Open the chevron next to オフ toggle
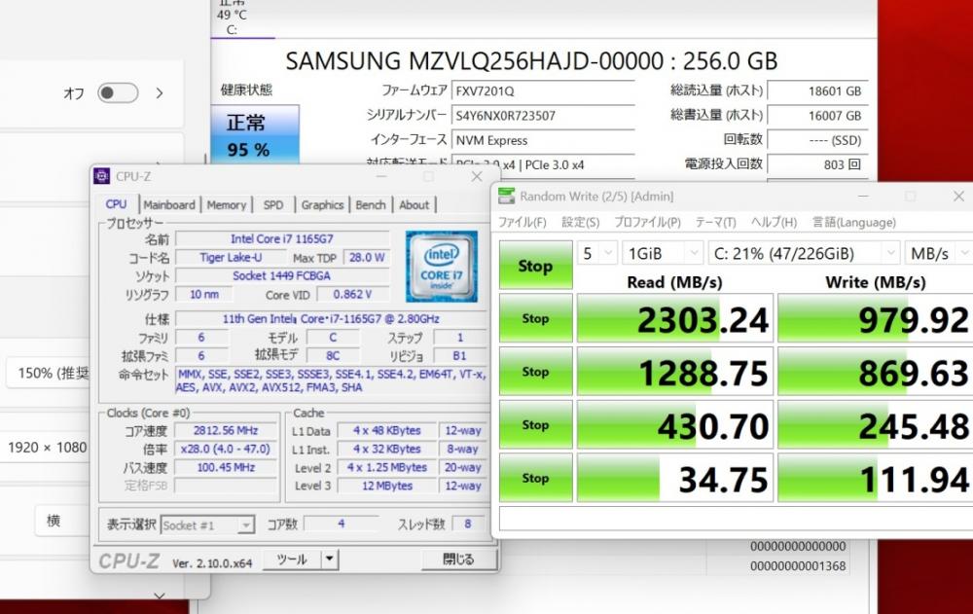 160,93
